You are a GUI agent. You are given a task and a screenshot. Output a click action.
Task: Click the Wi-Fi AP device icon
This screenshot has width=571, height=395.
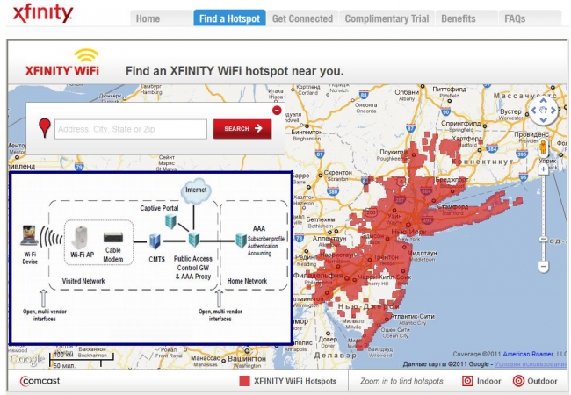(x=81, y=238)
